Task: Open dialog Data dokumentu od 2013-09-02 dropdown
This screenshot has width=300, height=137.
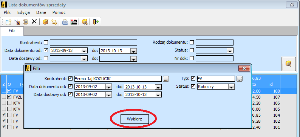Action: click(x=108, y=87)
